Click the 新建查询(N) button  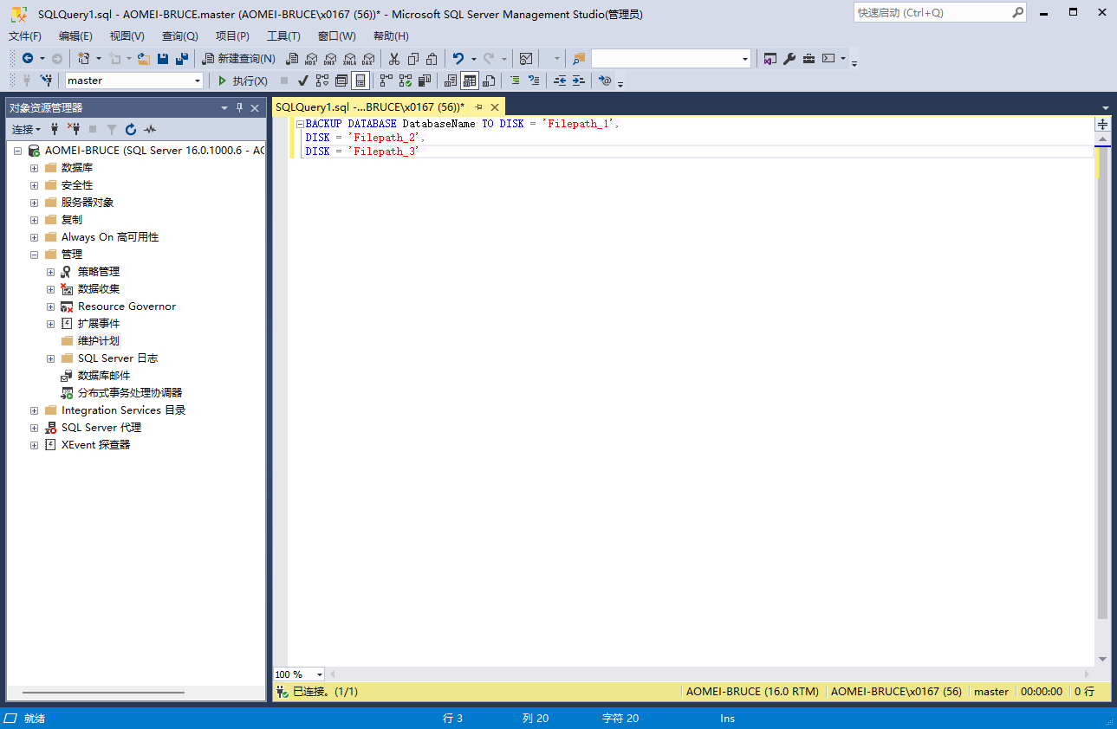tap(239, 59)
